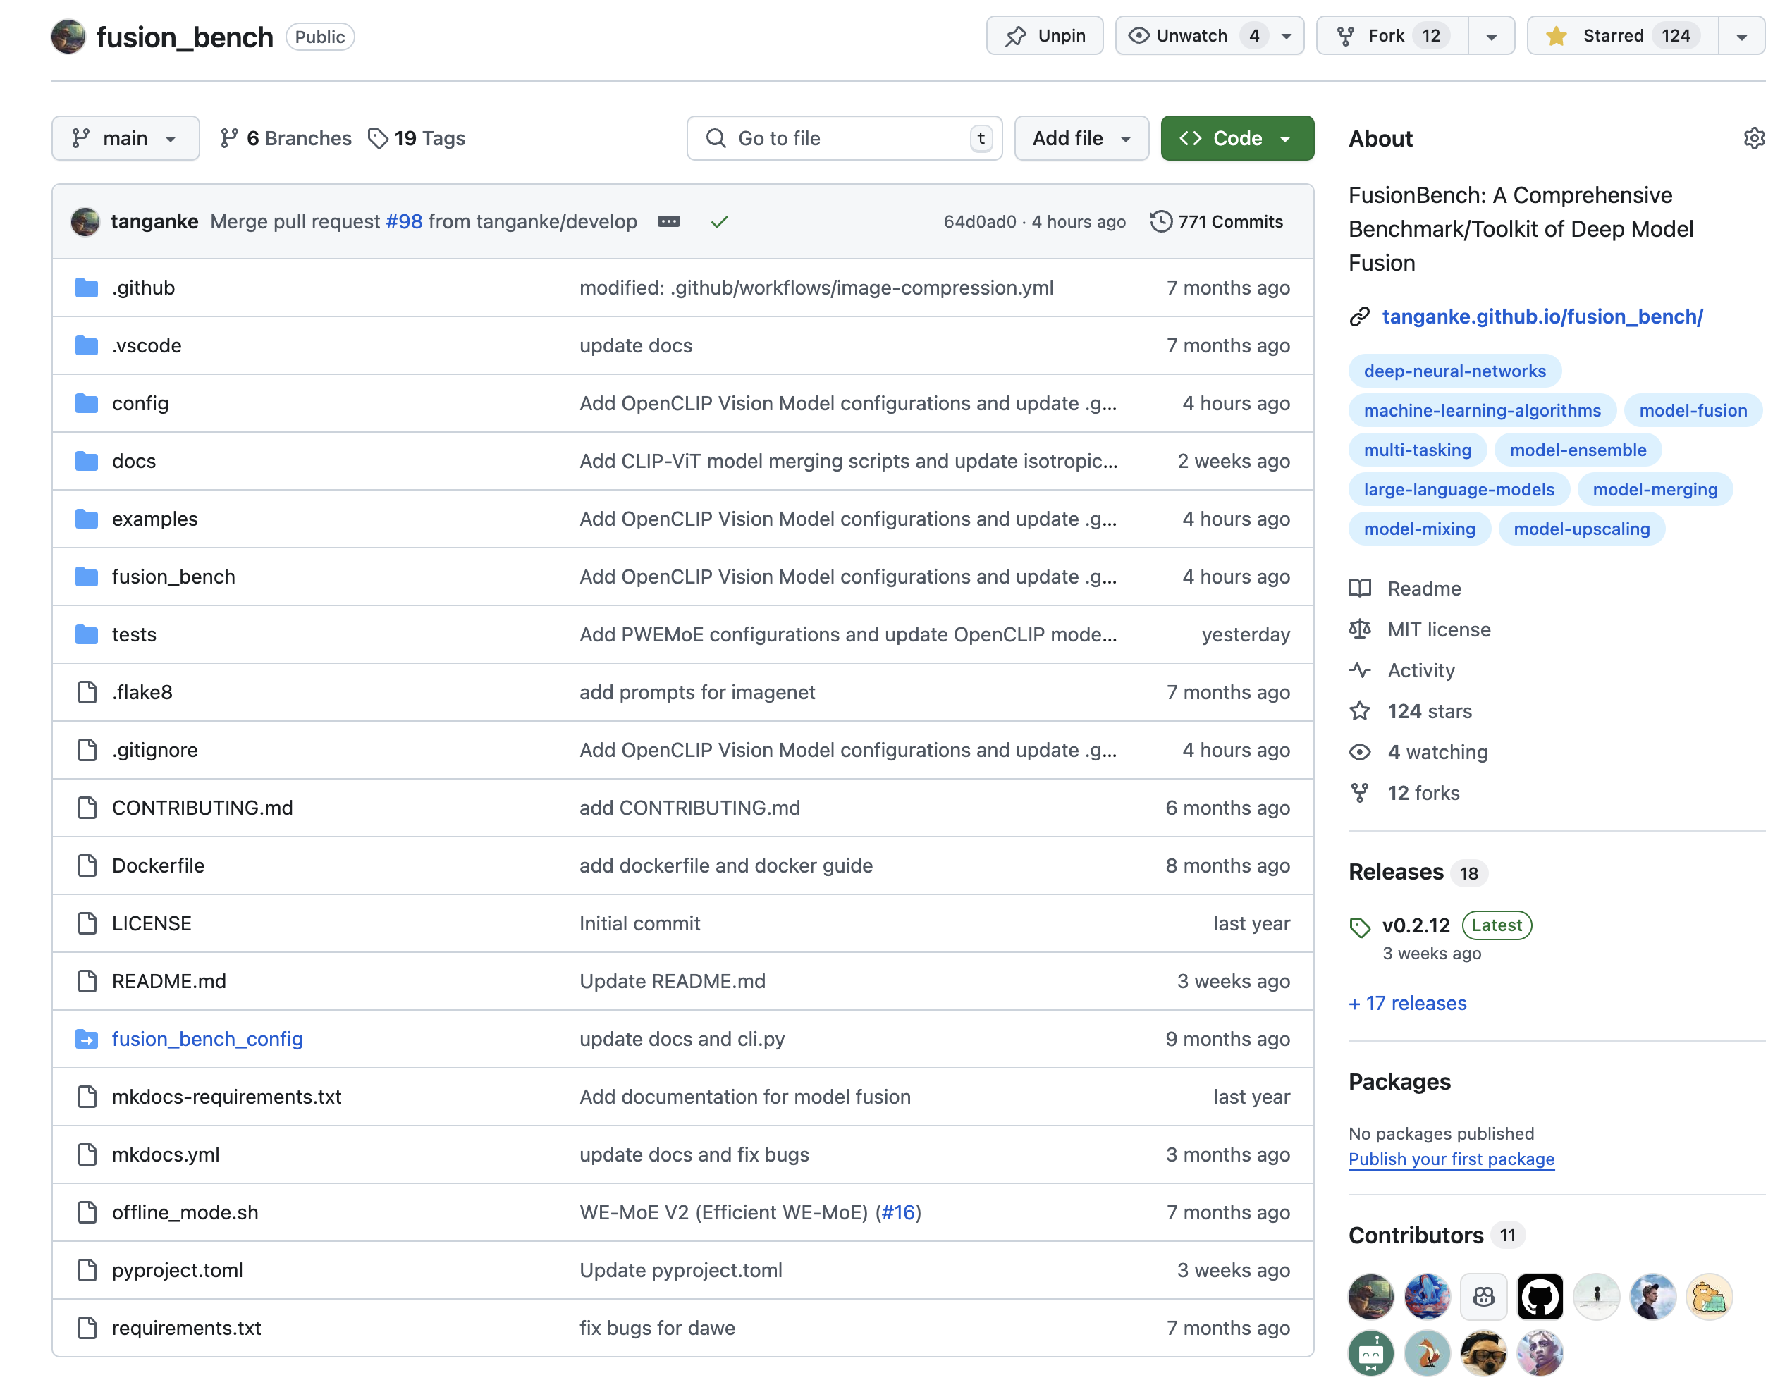Image resolution: width=1792 pixels, height=1380 pixels.
Task: Toggle the Unwatch notification button
Action: pyautogui.click(x=1191, y=36)
